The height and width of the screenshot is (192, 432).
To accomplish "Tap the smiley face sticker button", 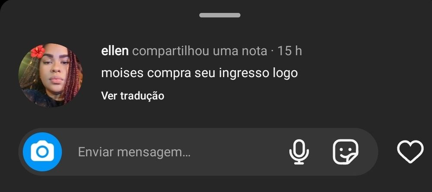I will [x=346, y=152].
